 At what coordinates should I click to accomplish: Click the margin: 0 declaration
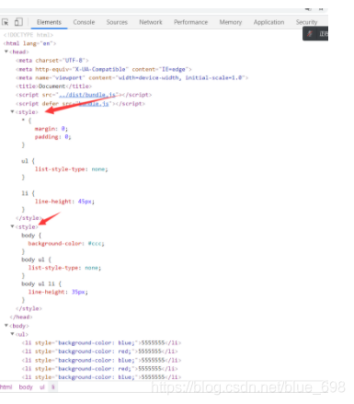point(51,129)
